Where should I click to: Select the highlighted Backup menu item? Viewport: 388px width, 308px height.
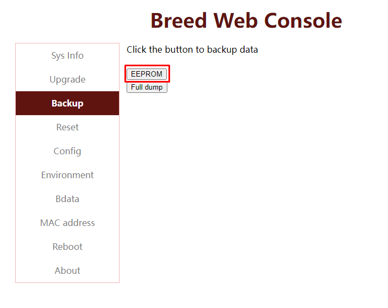coord(67,103)
